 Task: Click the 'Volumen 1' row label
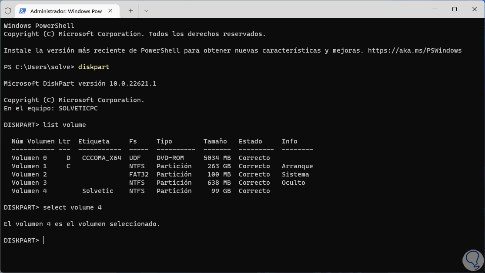[29, 166]
